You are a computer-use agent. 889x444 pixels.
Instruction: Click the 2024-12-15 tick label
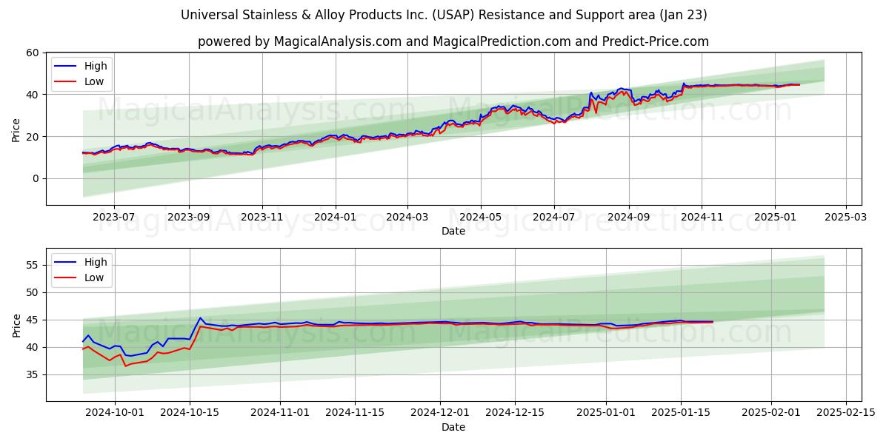515,414
